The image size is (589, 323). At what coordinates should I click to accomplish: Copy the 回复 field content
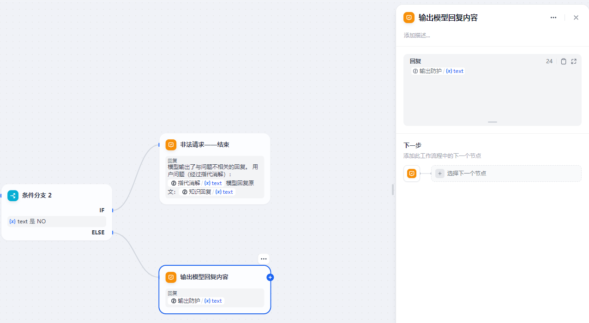[564, 61]
